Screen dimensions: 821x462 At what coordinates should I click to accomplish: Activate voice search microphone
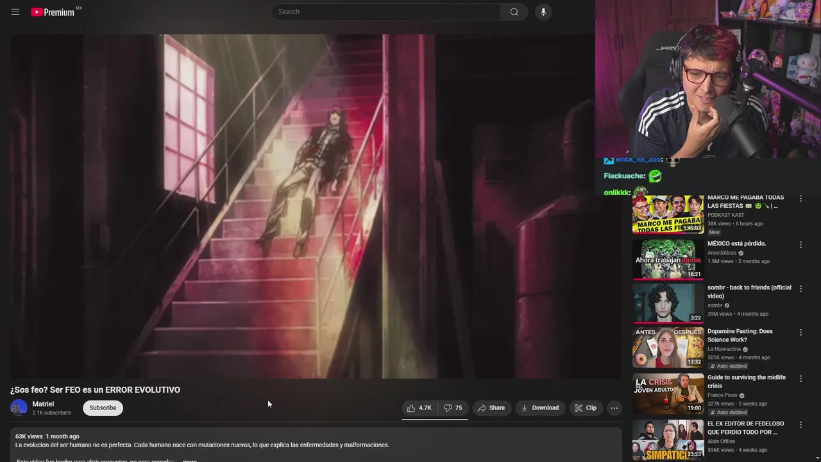(543, 12)
